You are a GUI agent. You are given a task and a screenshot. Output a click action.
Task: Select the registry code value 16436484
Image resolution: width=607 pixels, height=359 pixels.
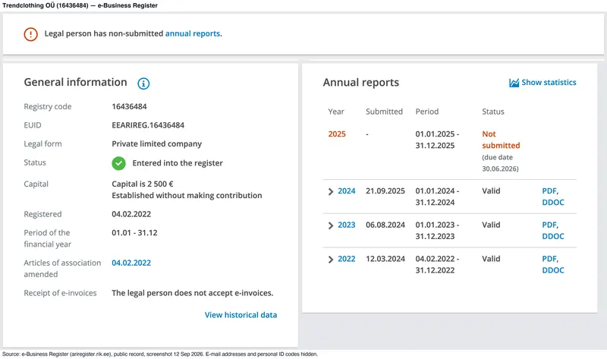[x=129, y=106]
